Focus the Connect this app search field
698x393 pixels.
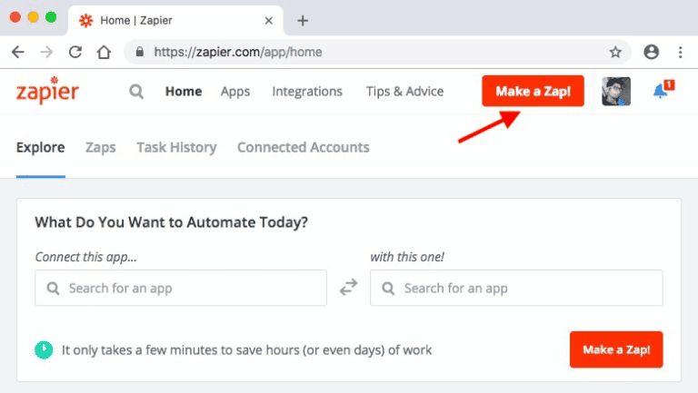coord(181,288)
